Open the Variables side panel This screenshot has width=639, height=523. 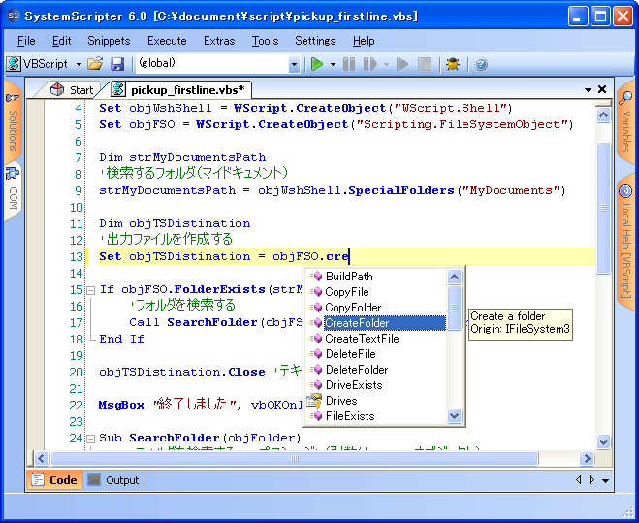[625, 121]
